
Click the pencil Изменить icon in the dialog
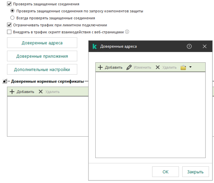tap(129, 67)
